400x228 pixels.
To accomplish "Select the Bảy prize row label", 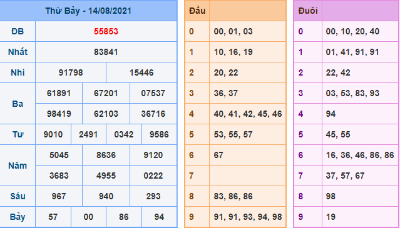I will [18, 217].
